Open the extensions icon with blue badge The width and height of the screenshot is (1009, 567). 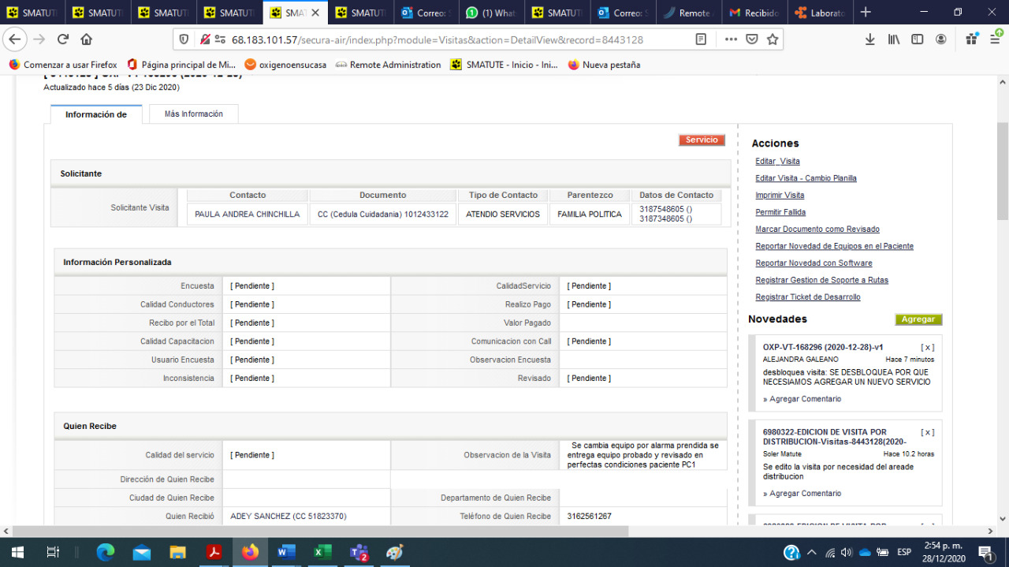[x=972, y=39]
